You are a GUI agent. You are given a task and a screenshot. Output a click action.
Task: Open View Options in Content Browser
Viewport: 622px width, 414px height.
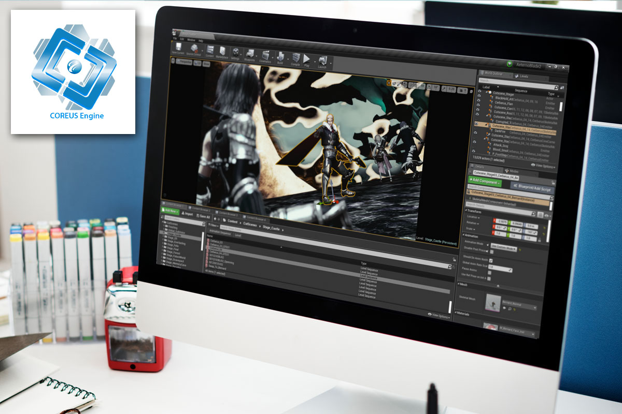click(x=439, y=315)
